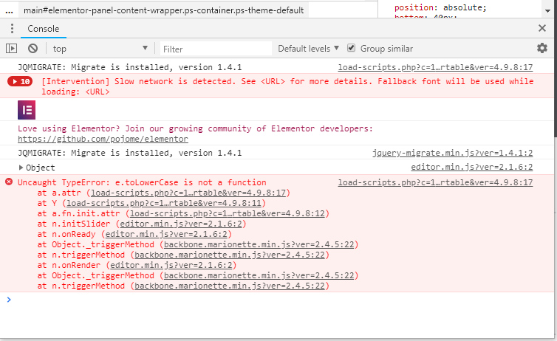Open editor.min.js source link beside Object
Screen dimensions: 557x341
coord(472,167)
